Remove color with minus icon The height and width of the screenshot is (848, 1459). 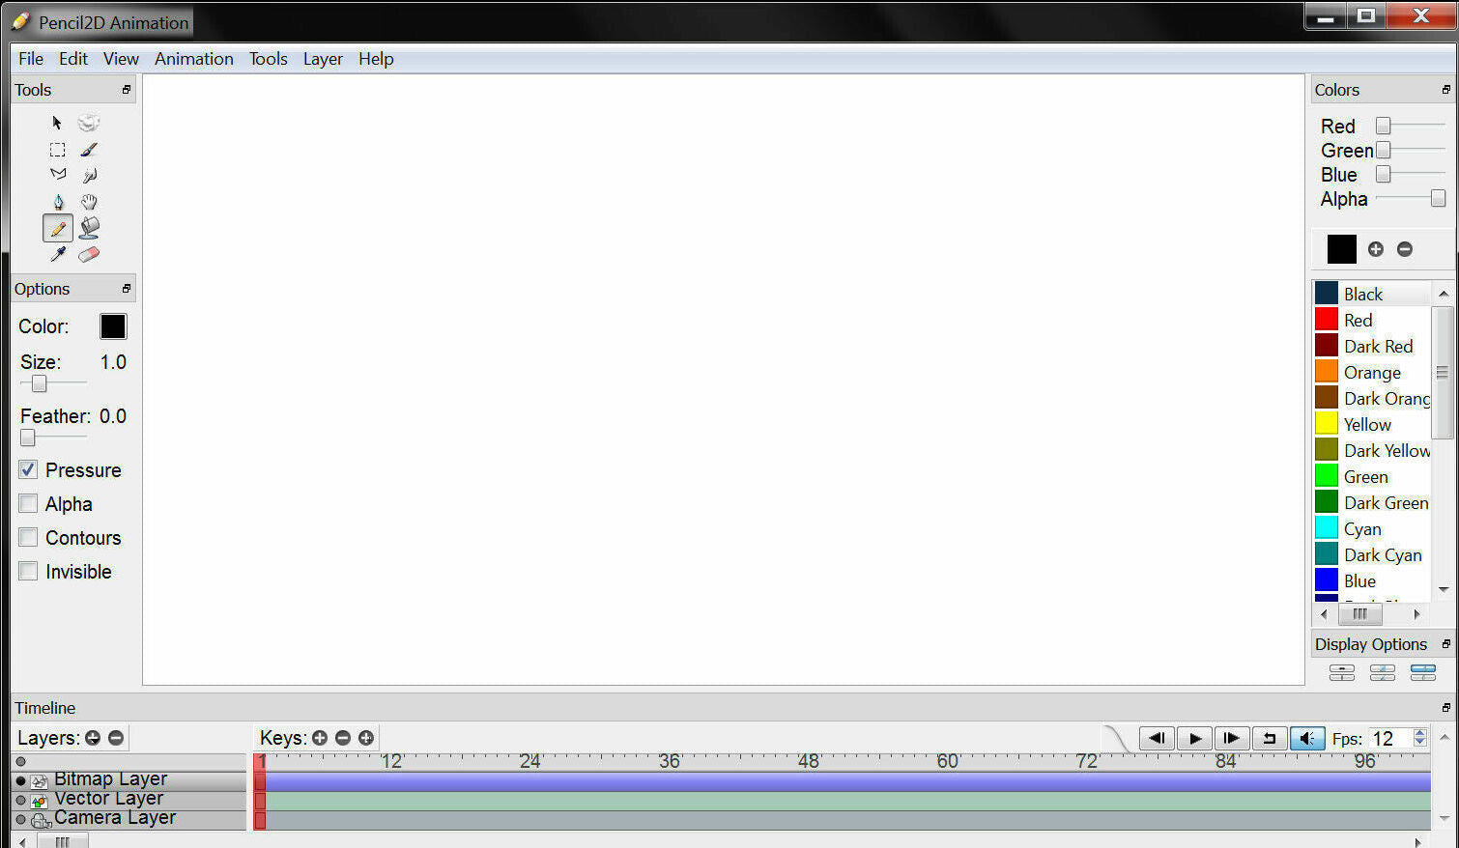pyautogui.click(x=1405, y=249)
